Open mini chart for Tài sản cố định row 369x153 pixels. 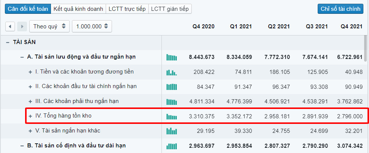172,146
